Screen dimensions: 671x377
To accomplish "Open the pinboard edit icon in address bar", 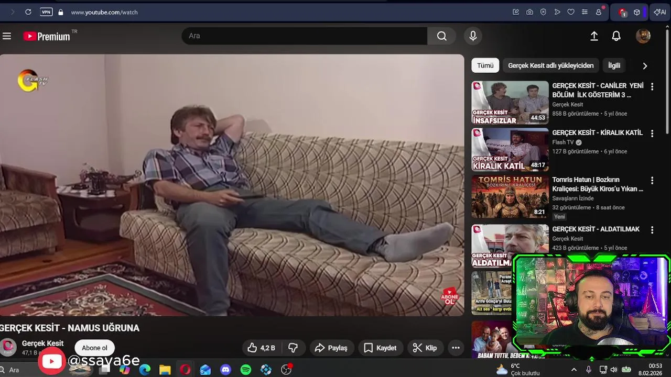I will [516, 12].
